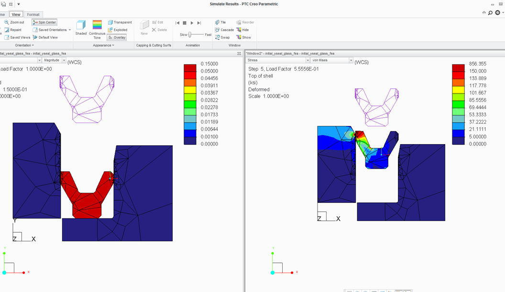Click the close window icon in quick access toolbar
Viewport: 505px width, 292px height.
[x=11, y=4]
